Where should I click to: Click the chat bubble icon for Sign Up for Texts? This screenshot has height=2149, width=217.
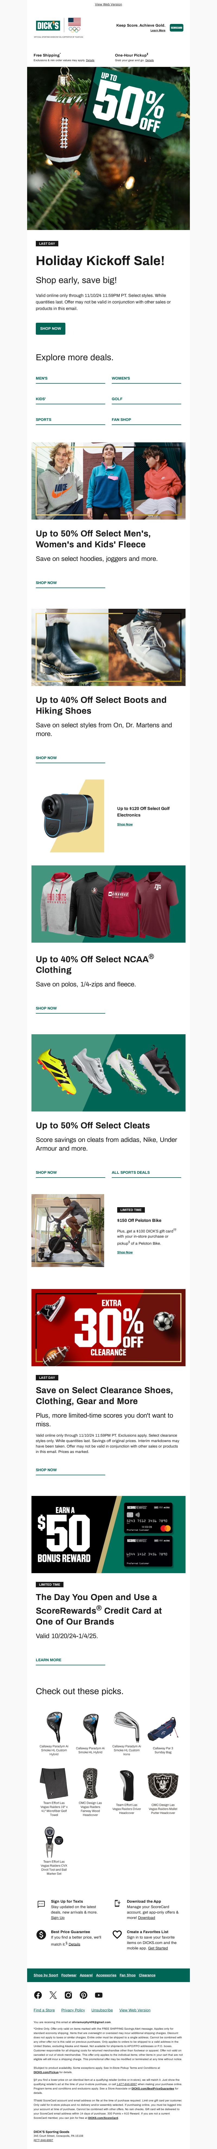[x=42, y=1904]
